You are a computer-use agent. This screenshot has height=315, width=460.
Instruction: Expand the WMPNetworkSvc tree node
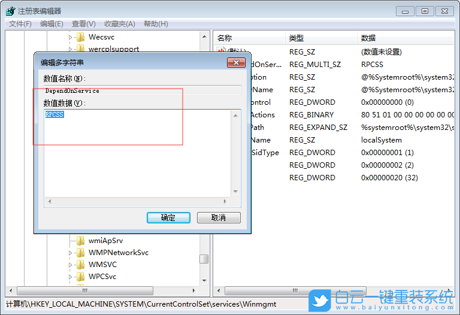click(x=70, y=253)
